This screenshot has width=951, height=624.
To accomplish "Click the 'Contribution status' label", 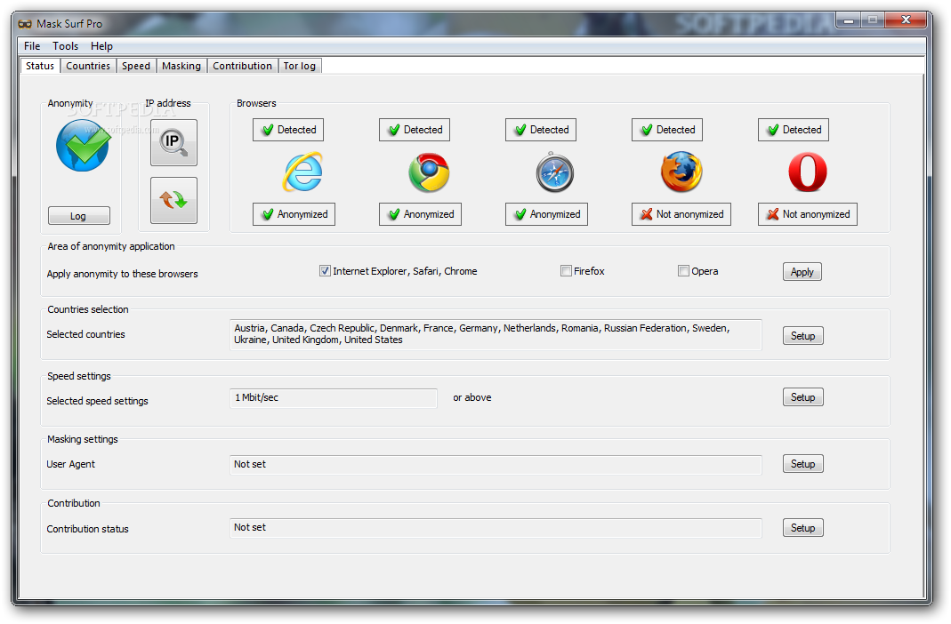I will coord(88,529).
